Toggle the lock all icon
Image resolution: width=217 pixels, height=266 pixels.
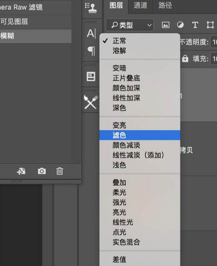[x=185, y=58]
